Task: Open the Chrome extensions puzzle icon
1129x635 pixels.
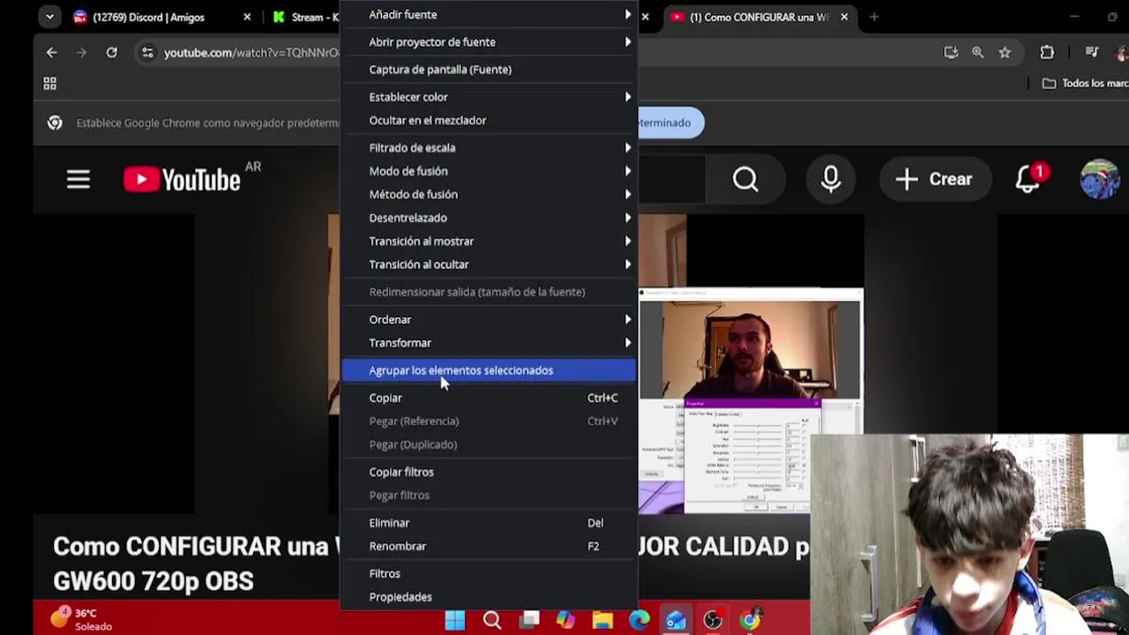Action: tap(1047, 53)
